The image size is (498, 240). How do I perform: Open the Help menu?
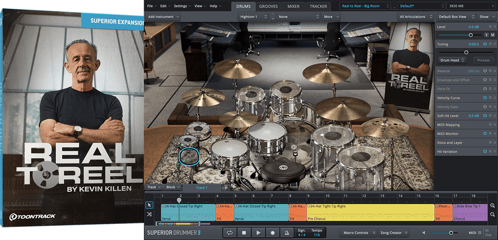[x=215, y=6]
